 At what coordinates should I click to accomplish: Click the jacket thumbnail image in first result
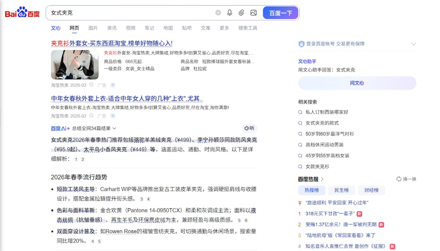pos(75,65)
